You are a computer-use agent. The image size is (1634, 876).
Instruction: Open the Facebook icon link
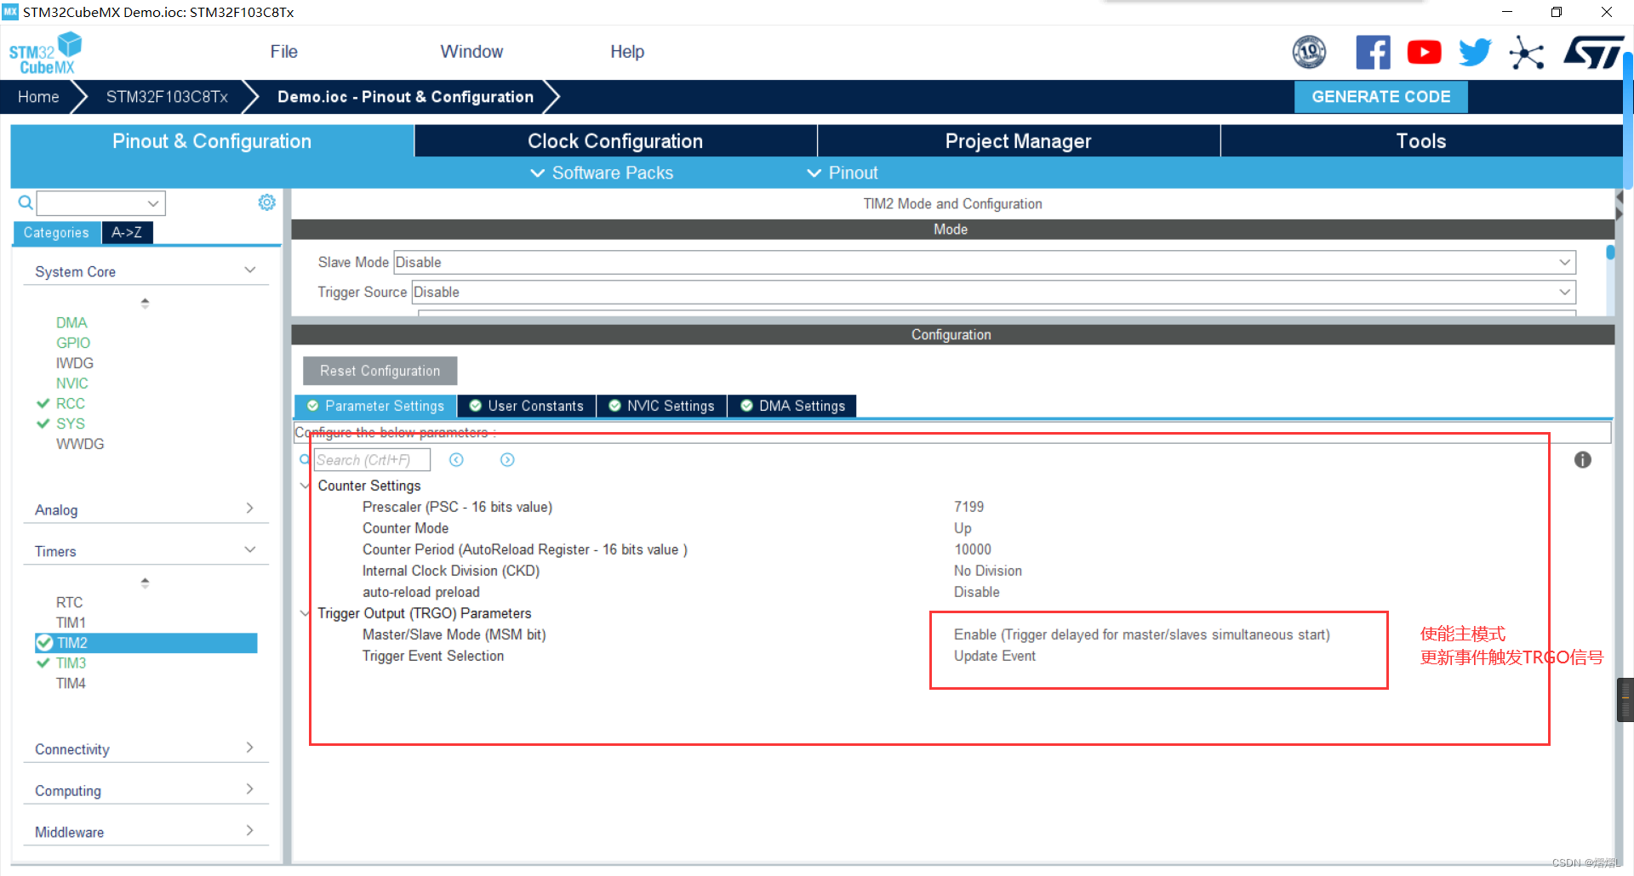tap(1373, 53)
